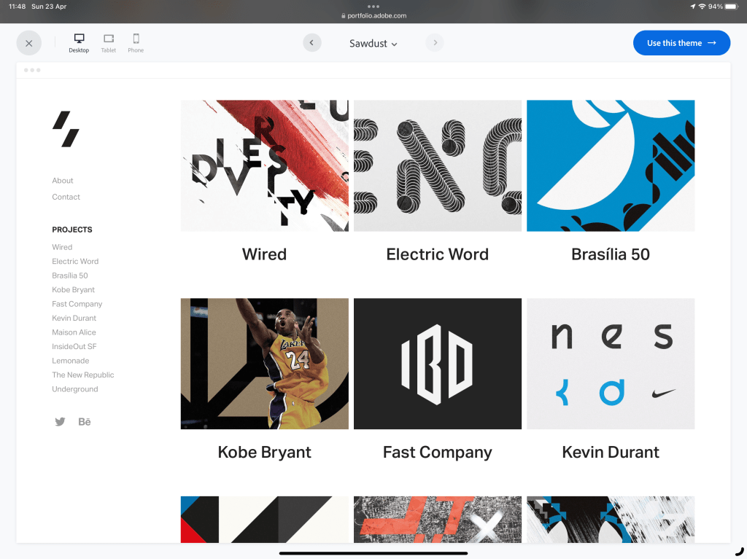Select Lemonade in the projects list
The height and width of the screenshot is (559, 747).
(71, 361)
